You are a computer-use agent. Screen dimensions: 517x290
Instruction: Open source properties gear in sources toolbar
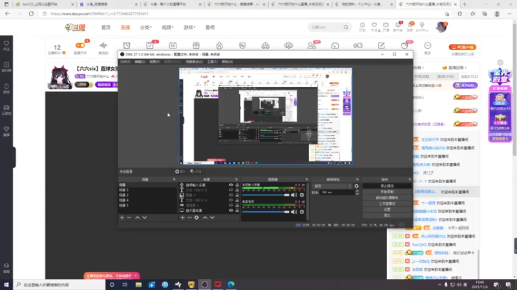(x=196, y=218)
